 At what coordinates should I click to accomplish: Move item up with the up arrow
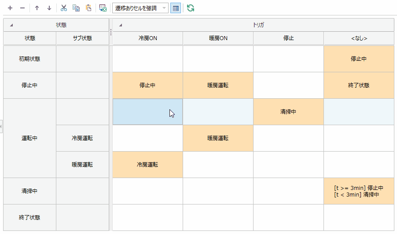(37, 8)
